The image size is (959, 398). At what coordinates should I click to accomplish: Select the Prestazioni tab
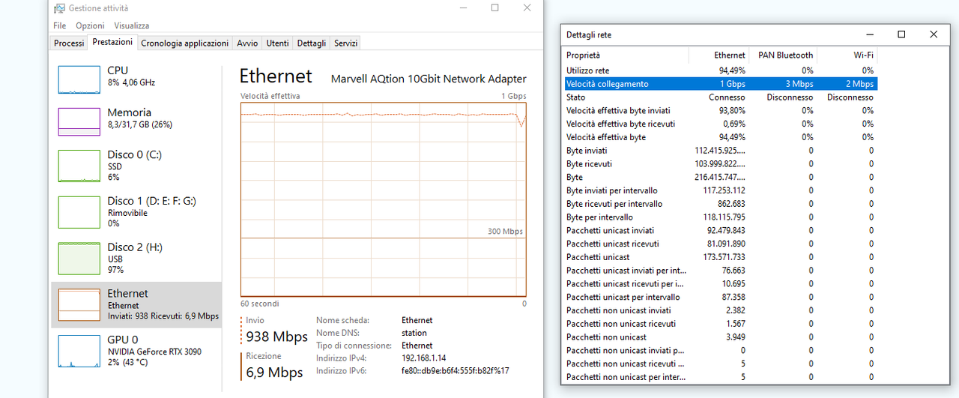click(112, 43)
